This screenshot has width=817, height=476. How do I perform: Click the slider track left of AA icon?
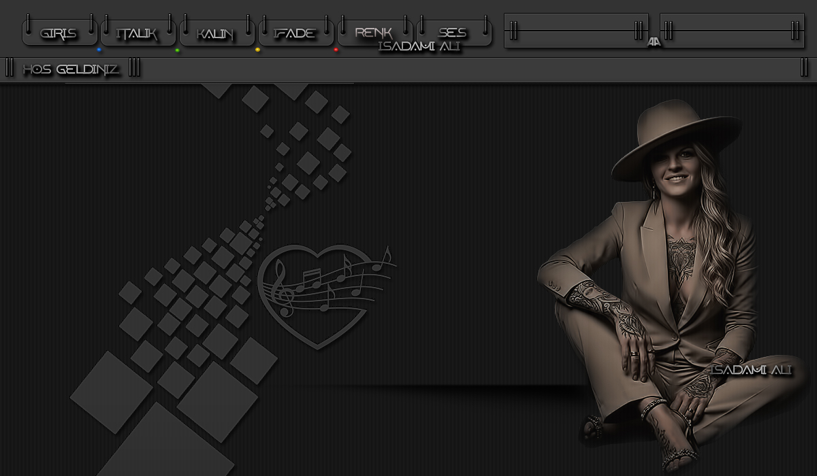[x=576, y=31]
